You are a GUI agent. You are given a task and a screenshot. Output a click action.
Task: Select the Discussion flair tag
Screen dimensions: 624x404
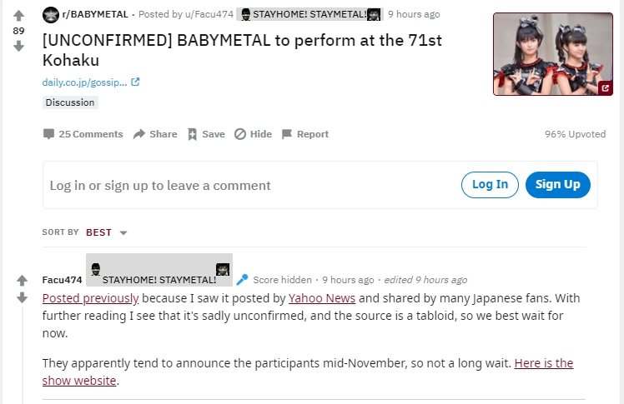point(70,102)
